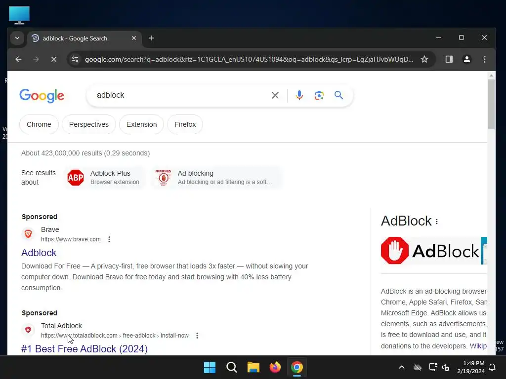This screenshot has width=506, height=379.
Task: Select the Firefox filter chip
Action: pos(185,124)
